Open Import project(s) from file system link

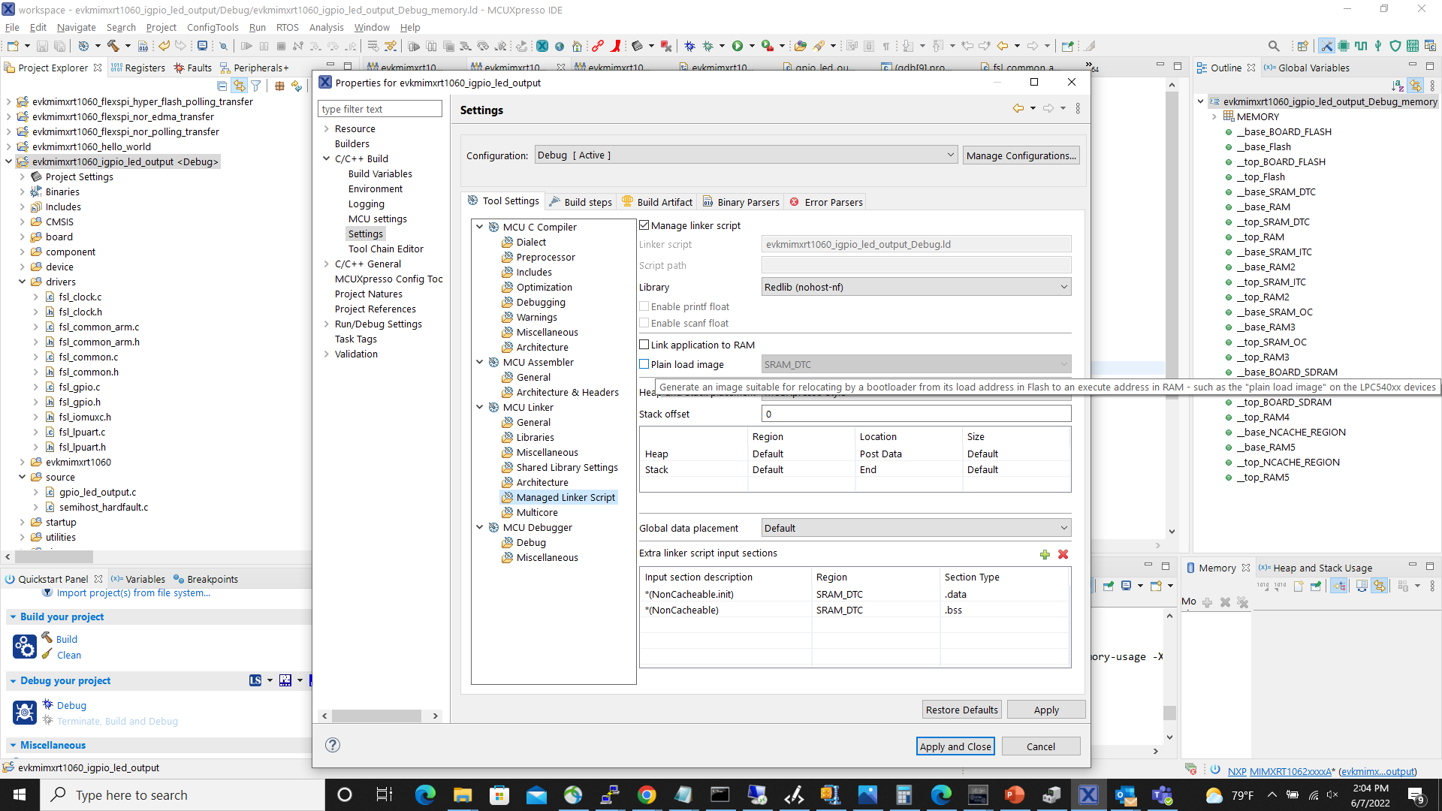tap(135, 592)
